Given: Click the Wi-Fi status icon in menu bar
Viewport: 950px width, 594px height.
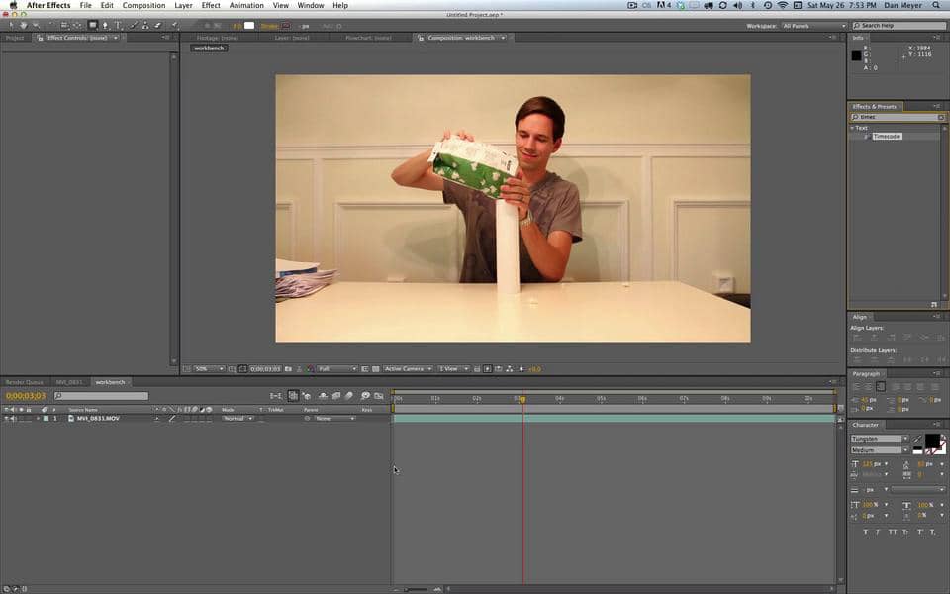Looking at the screenshot, I should [x=782, y=5].
